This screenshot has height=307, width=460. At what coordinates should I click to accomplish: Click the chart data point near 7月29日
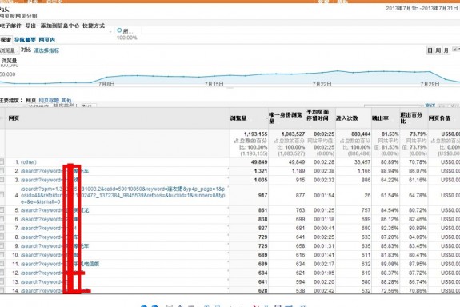click(x=430, y=71)
